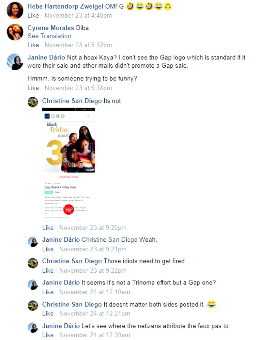Open timestamp November 23 at 5:38pm

point(78,88)
